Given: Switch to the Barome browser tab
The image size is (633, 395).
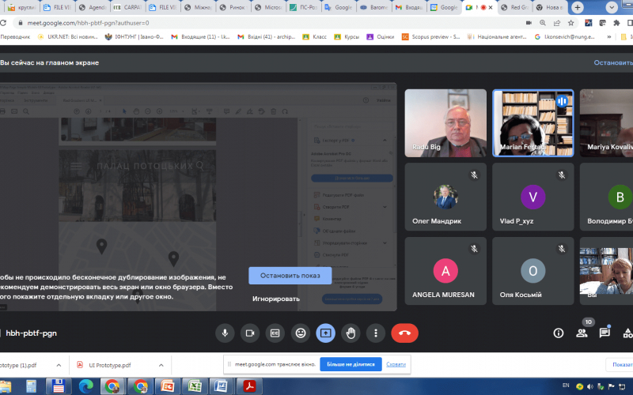Looking at the screenshot, I should pyautogui.click(x=374, y=7).
